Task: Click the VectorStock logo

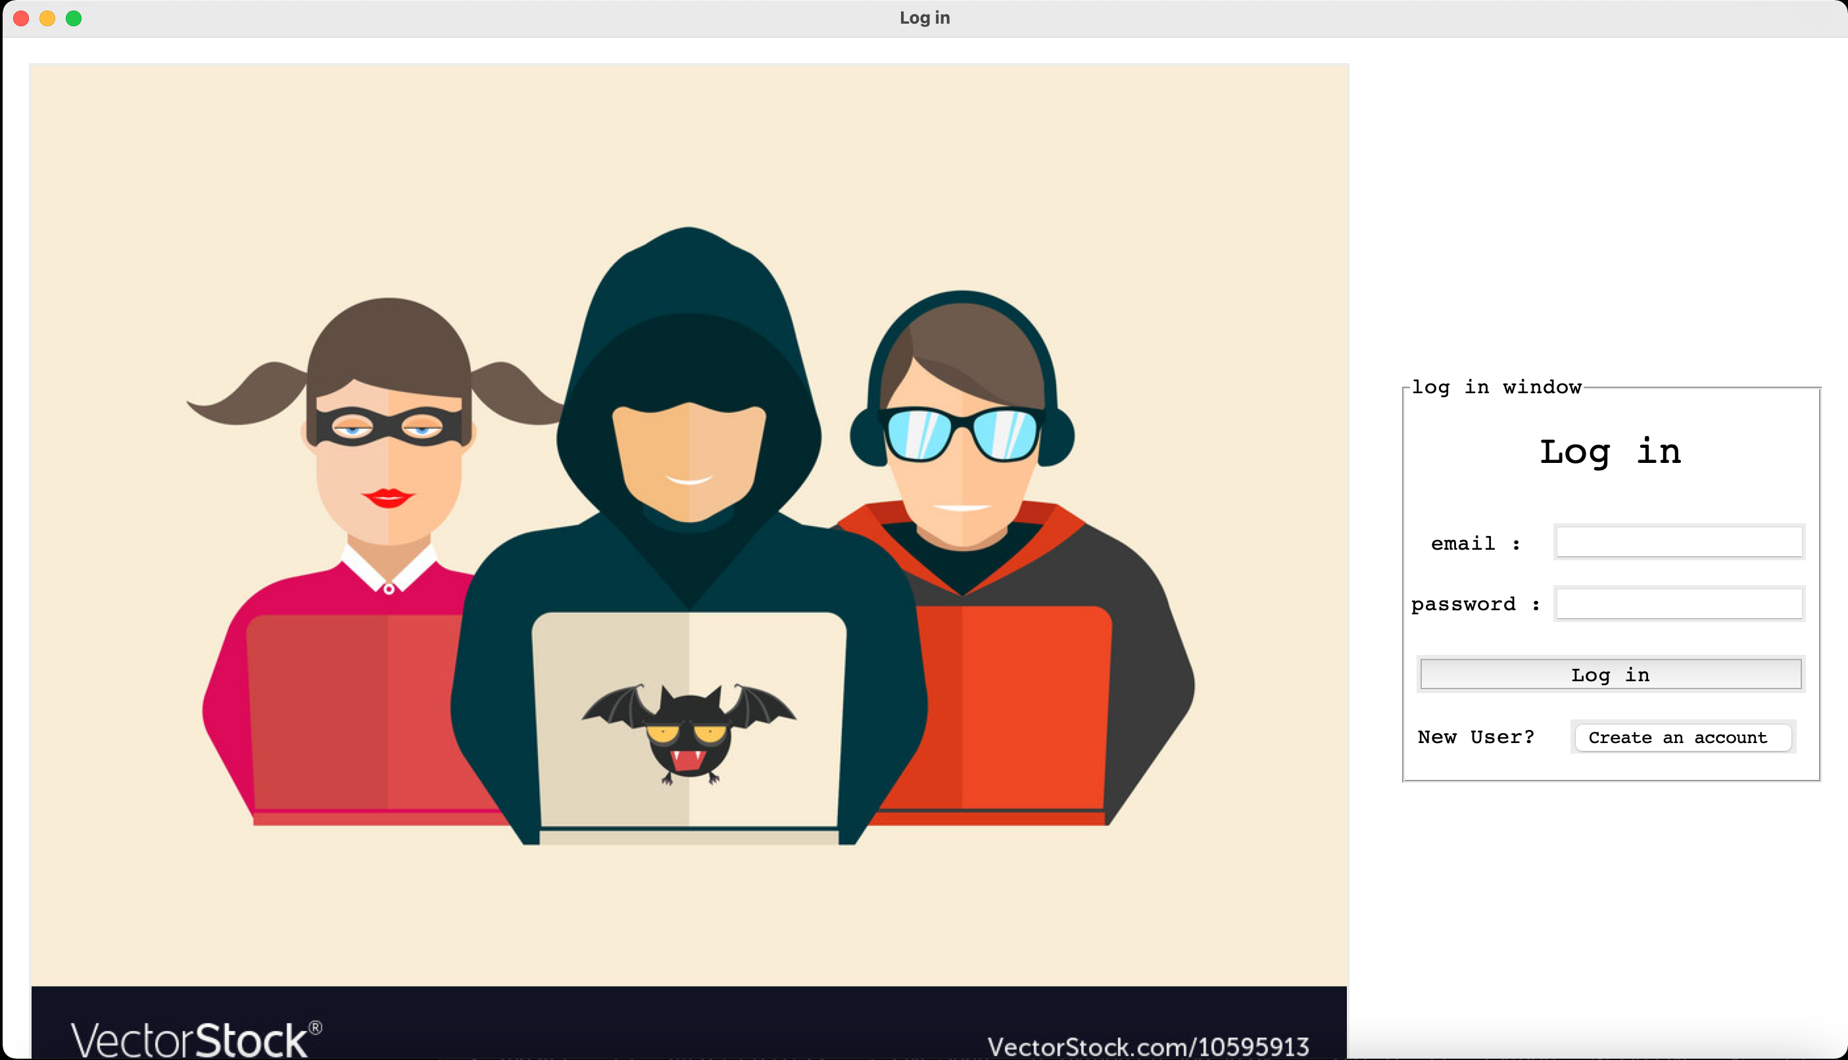Action: (x=195, y=1039)
